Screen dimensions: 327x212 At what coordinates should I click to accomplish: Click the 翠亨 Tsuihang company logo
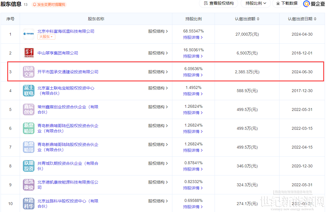(x=29, y=53)
